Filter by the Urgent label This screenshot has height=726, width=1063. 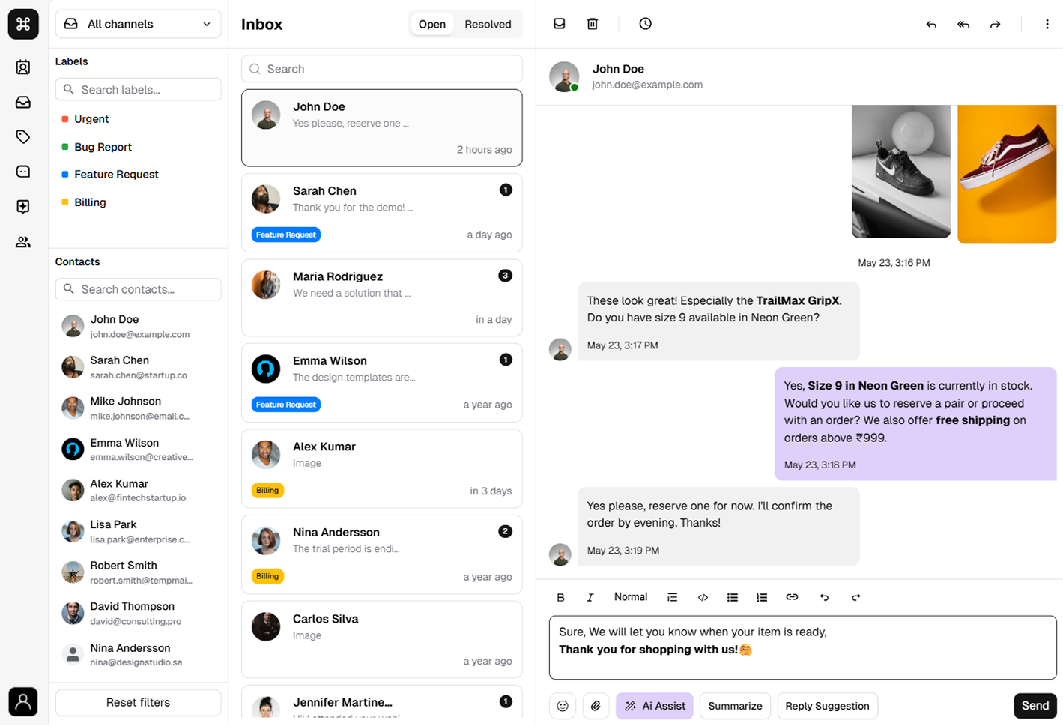point(91,119)
